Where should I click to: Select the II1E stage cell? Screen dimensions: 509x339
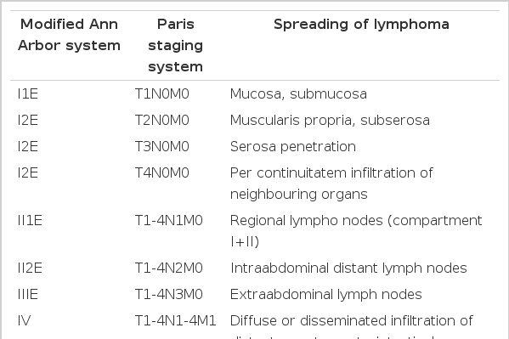[x=30, y=221]
